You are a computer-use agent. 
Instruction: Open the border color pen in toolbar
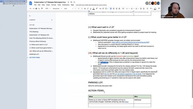(155, 8)
